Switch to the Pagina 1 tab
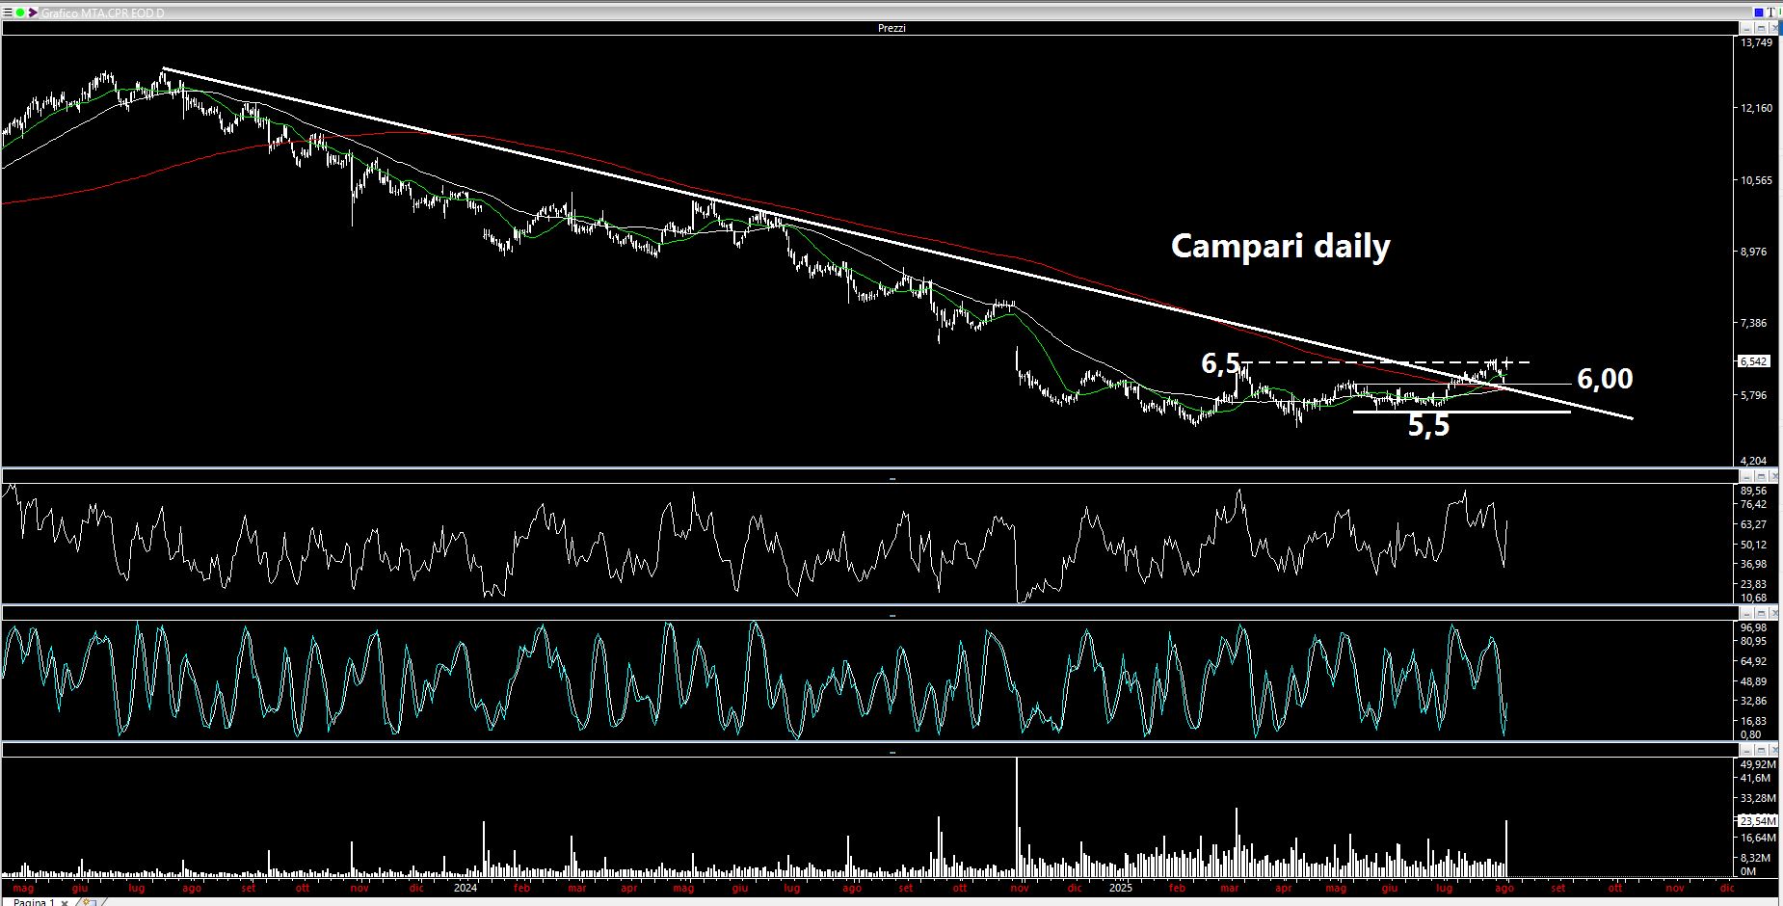The height and width of the screenshot is (906, 1783). [x=34, y=902]
